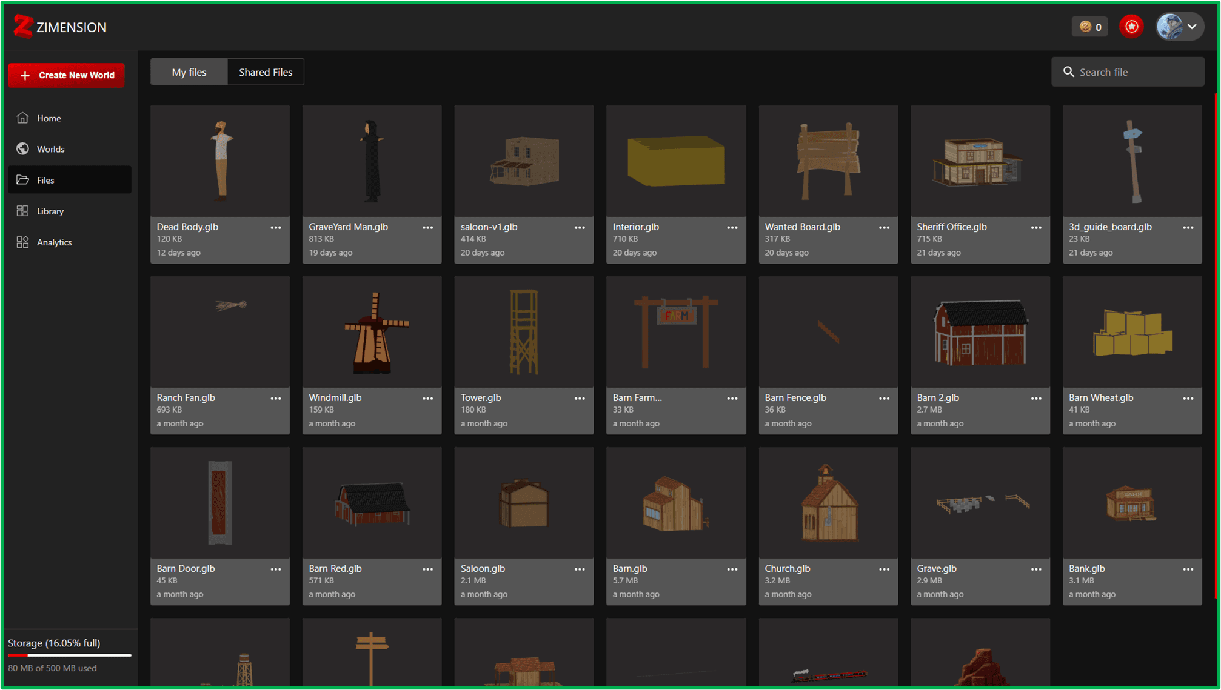The height and width of the screenshot is (690, 1221).
Task: Click the Ranch Fan.glb file name
Action: click(186, 397)
